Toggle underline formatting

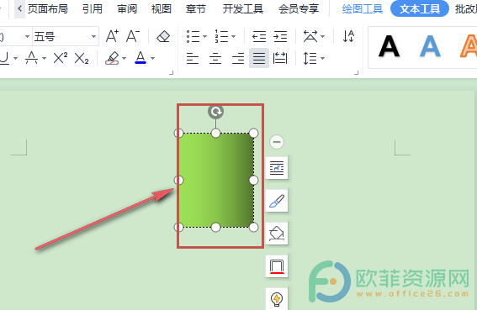[4, 58]
